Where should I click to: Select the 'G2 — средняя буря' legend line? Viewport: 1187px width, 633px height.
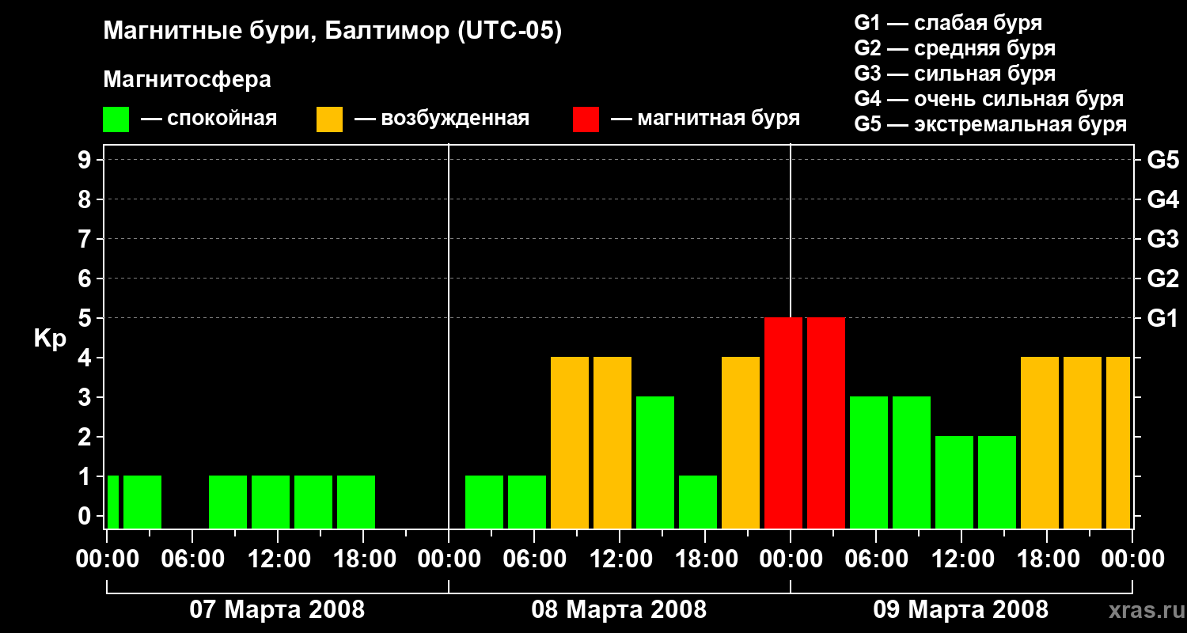[954, 48]
